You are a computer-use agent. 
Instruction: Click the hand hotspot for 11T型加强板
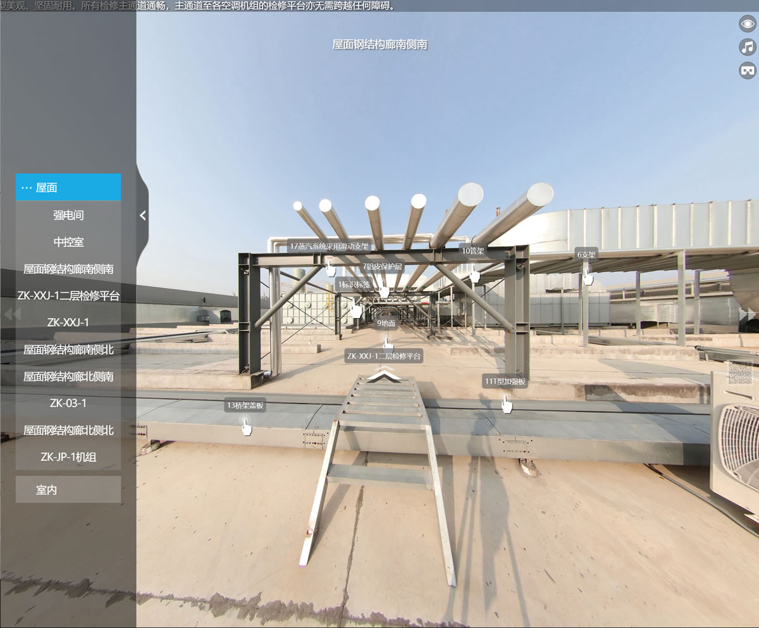(x=506, y=403)
